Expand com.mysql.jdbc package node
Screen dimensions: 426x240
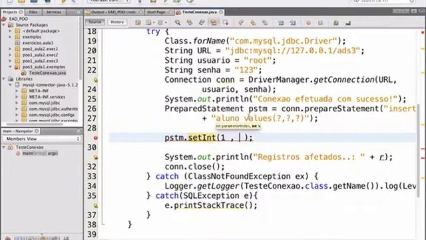17,103
